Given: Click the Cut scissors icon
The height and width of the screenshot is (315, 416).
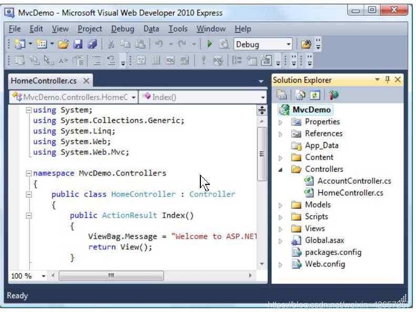Looking at the screenshot, I should pyautogui.click(x=111, y=44).
